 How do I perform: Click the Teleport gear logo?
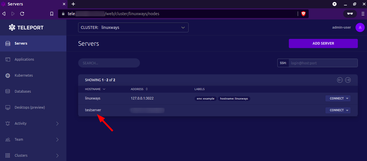pos(12,27)
